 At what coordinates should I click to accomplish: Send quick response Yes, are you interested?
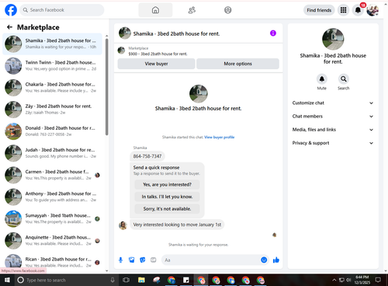pos(167,185)
